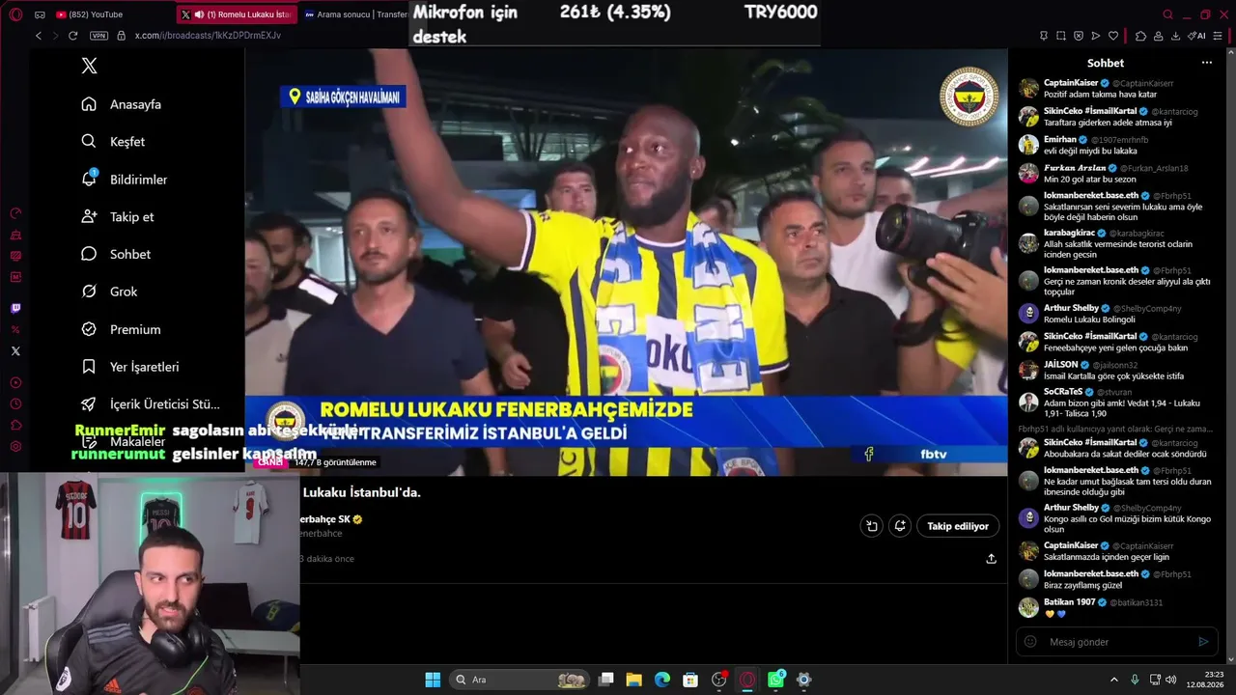Open the X logo home link
The image size is (1236, 695).
89,66
